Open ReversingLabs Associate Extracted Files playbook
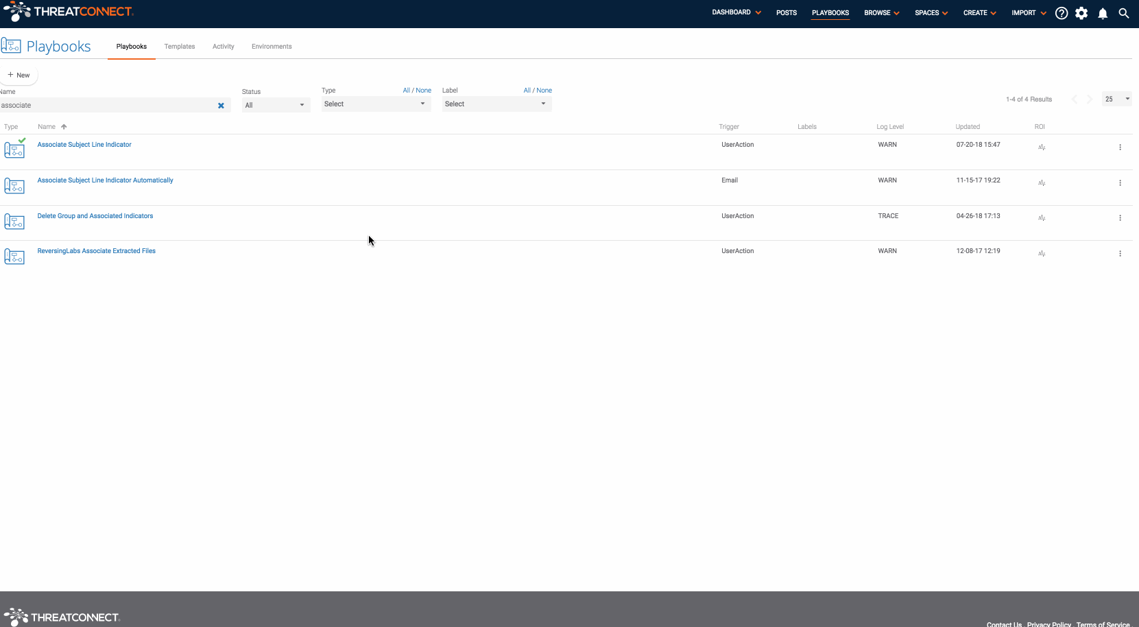 click(x=96, y=251)
